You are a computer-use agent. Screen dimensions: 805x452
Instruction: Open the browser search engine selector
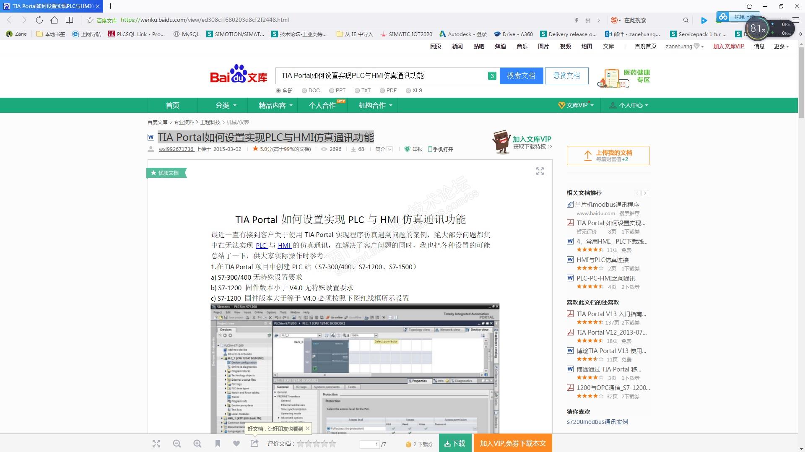point(616,20)
